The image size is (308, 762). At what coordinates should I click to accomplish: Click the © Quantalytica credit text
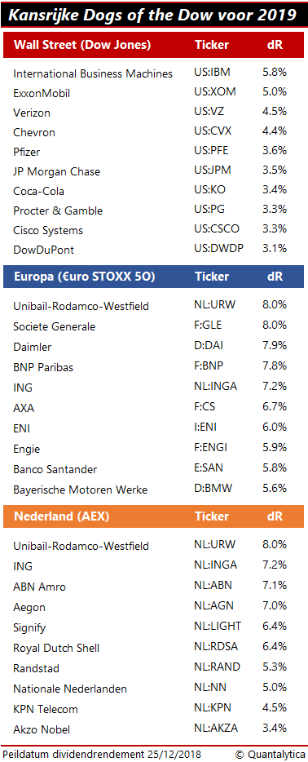point(271,754)
